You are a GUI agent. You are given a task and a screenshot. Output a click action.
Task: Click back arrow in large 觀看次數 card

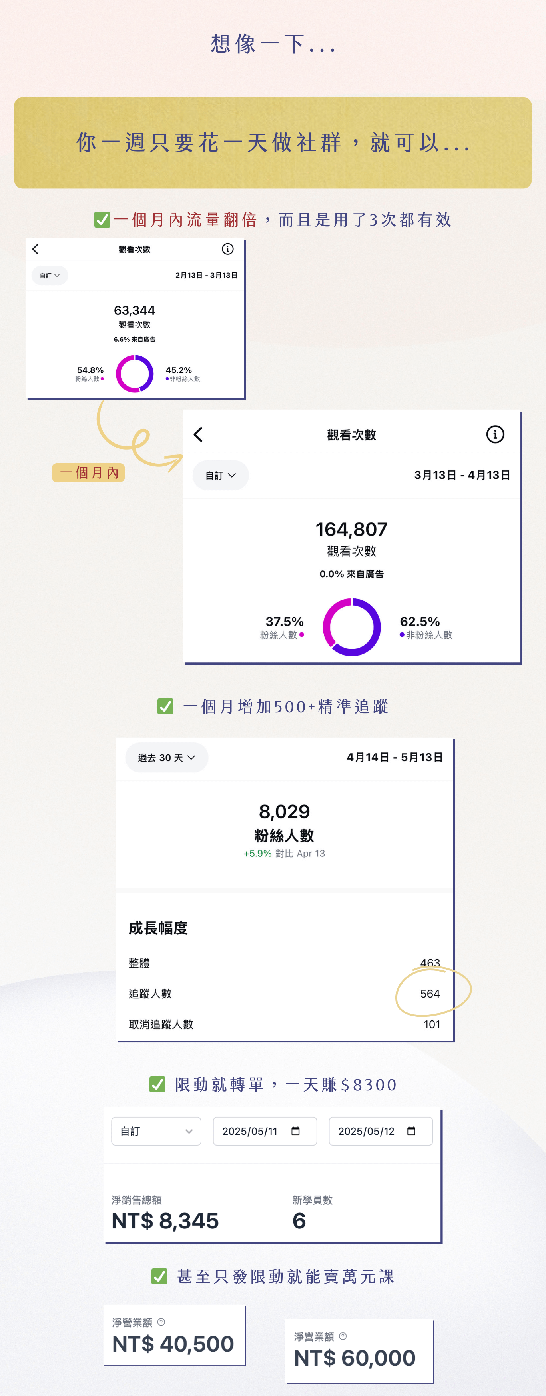coord(198,435)
